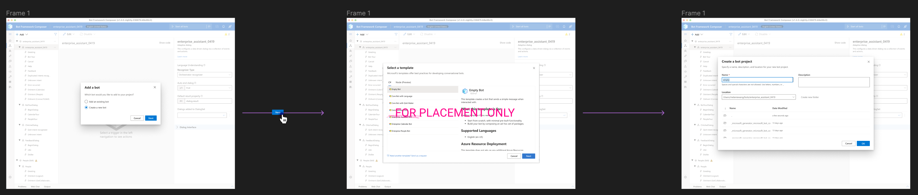Open the Output tab in Create a bot project frame
918x195 pixels.
tap(722, 187)
